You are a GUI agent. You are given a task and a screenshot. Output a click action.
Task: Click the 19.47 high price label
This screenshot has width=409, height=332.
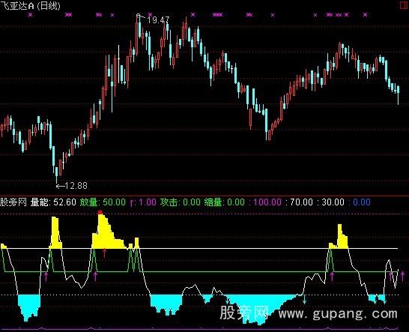pyautogui.click(x=158, y=20)
